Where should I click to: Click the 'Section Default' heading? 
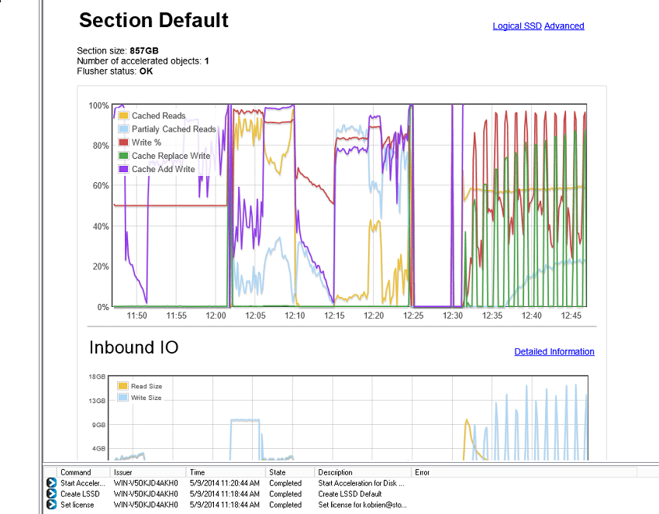click(x=154, y=20)
